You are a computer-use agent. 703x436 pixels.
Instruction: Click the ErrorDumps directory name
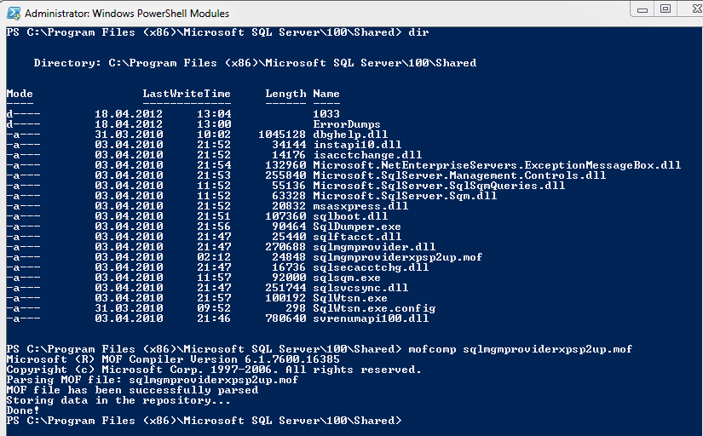(x=347, y=124)
